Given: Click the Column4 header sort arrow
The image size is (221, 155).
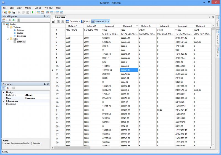Looking at the screenshot, I should tap(136, 26).
